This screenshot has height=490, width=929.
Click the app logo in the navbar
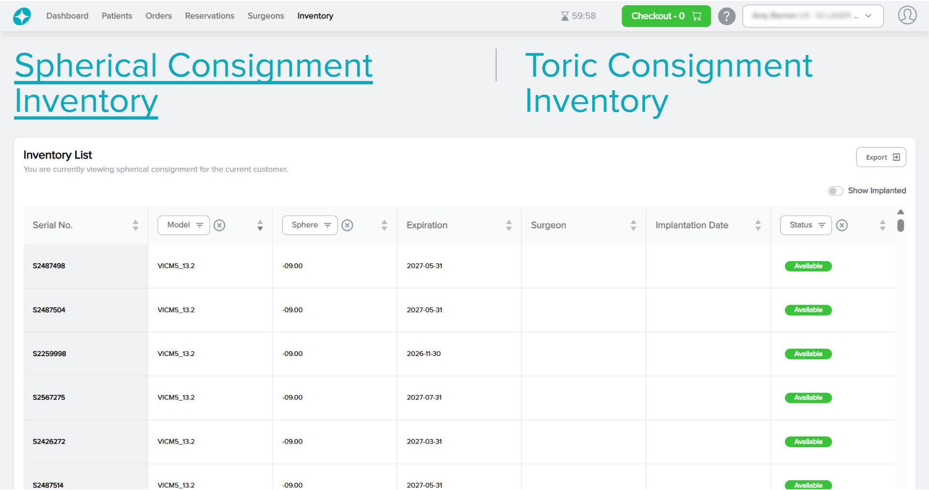tap(22, 16)
